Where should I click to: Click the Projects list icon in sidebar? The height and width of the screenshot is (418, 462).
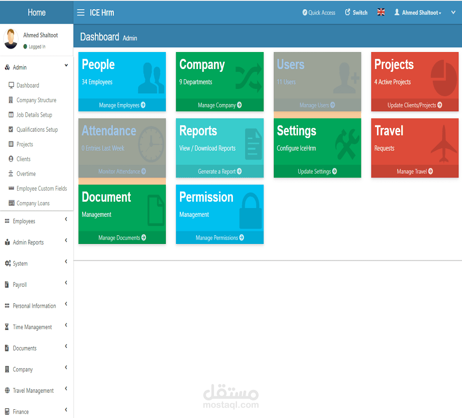click(x=11, y=144)
